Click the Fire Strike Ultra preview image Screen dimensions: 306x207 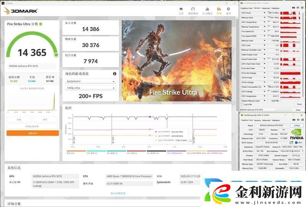177,61
